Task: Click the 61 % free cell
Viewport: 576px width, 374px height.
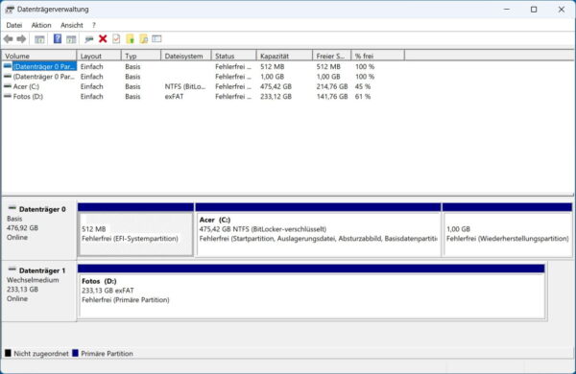Action: pos(363,97)
